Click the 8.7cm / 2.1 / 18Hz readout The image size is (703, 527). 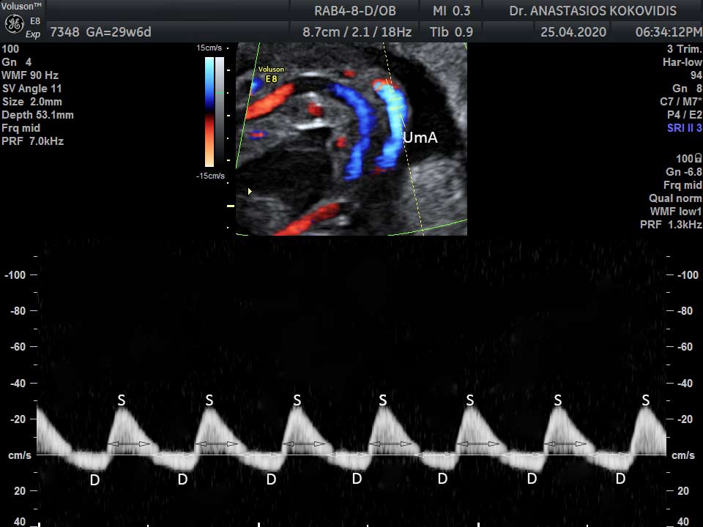(357, 32)
